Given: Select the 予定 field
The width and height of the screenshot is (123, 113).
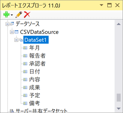Looking at the screenshot, I should coord(34,95).
